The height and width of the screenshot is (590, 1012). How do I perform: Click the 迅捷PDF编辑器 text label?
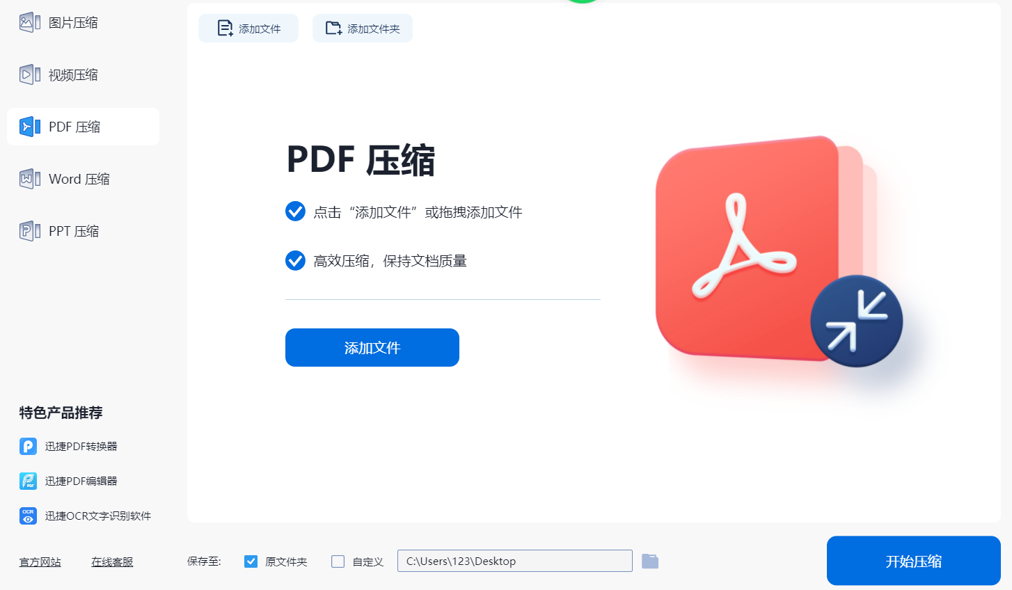pos(81,481)
